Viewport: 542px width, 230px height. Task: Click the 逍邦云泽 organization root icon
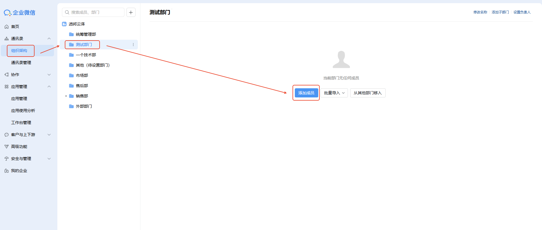(64, 24)
